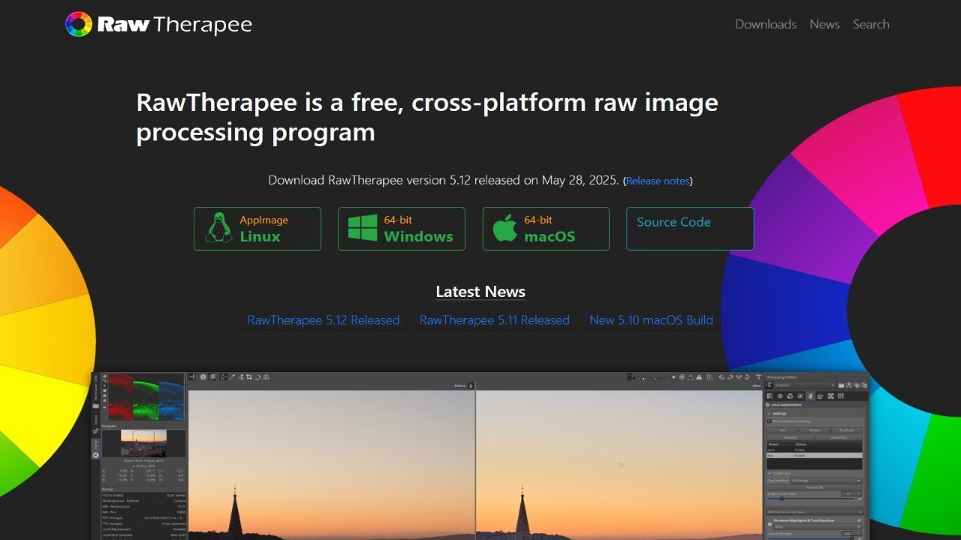961x540 pixels.
Task: Download the 64-bit Windows build
Action: tap(402, 229)
